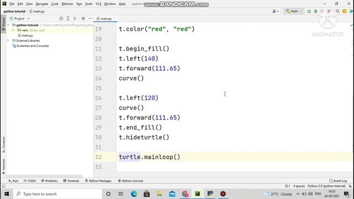Open Python 3.9 interpreter selector
This screenshot has width=354, height=199.
tap(327, 186)
